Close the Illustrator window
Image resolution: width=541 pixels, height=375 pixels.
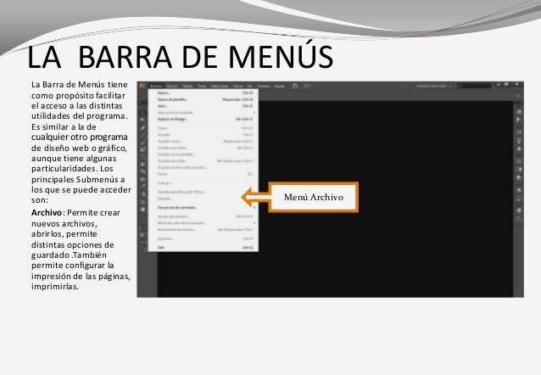click(x=517, y=84)
